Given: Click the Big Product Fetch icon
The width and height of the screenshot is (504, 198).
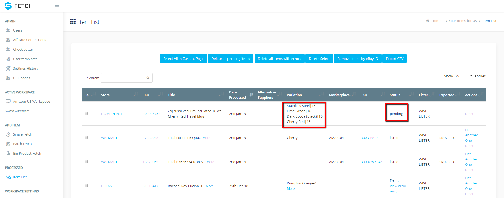Looking at the screenshot, I should (8, 153).
